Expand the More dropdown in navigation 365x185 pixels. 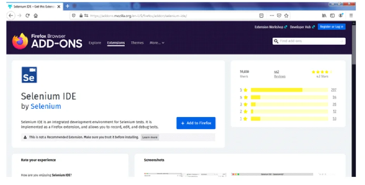157,43
